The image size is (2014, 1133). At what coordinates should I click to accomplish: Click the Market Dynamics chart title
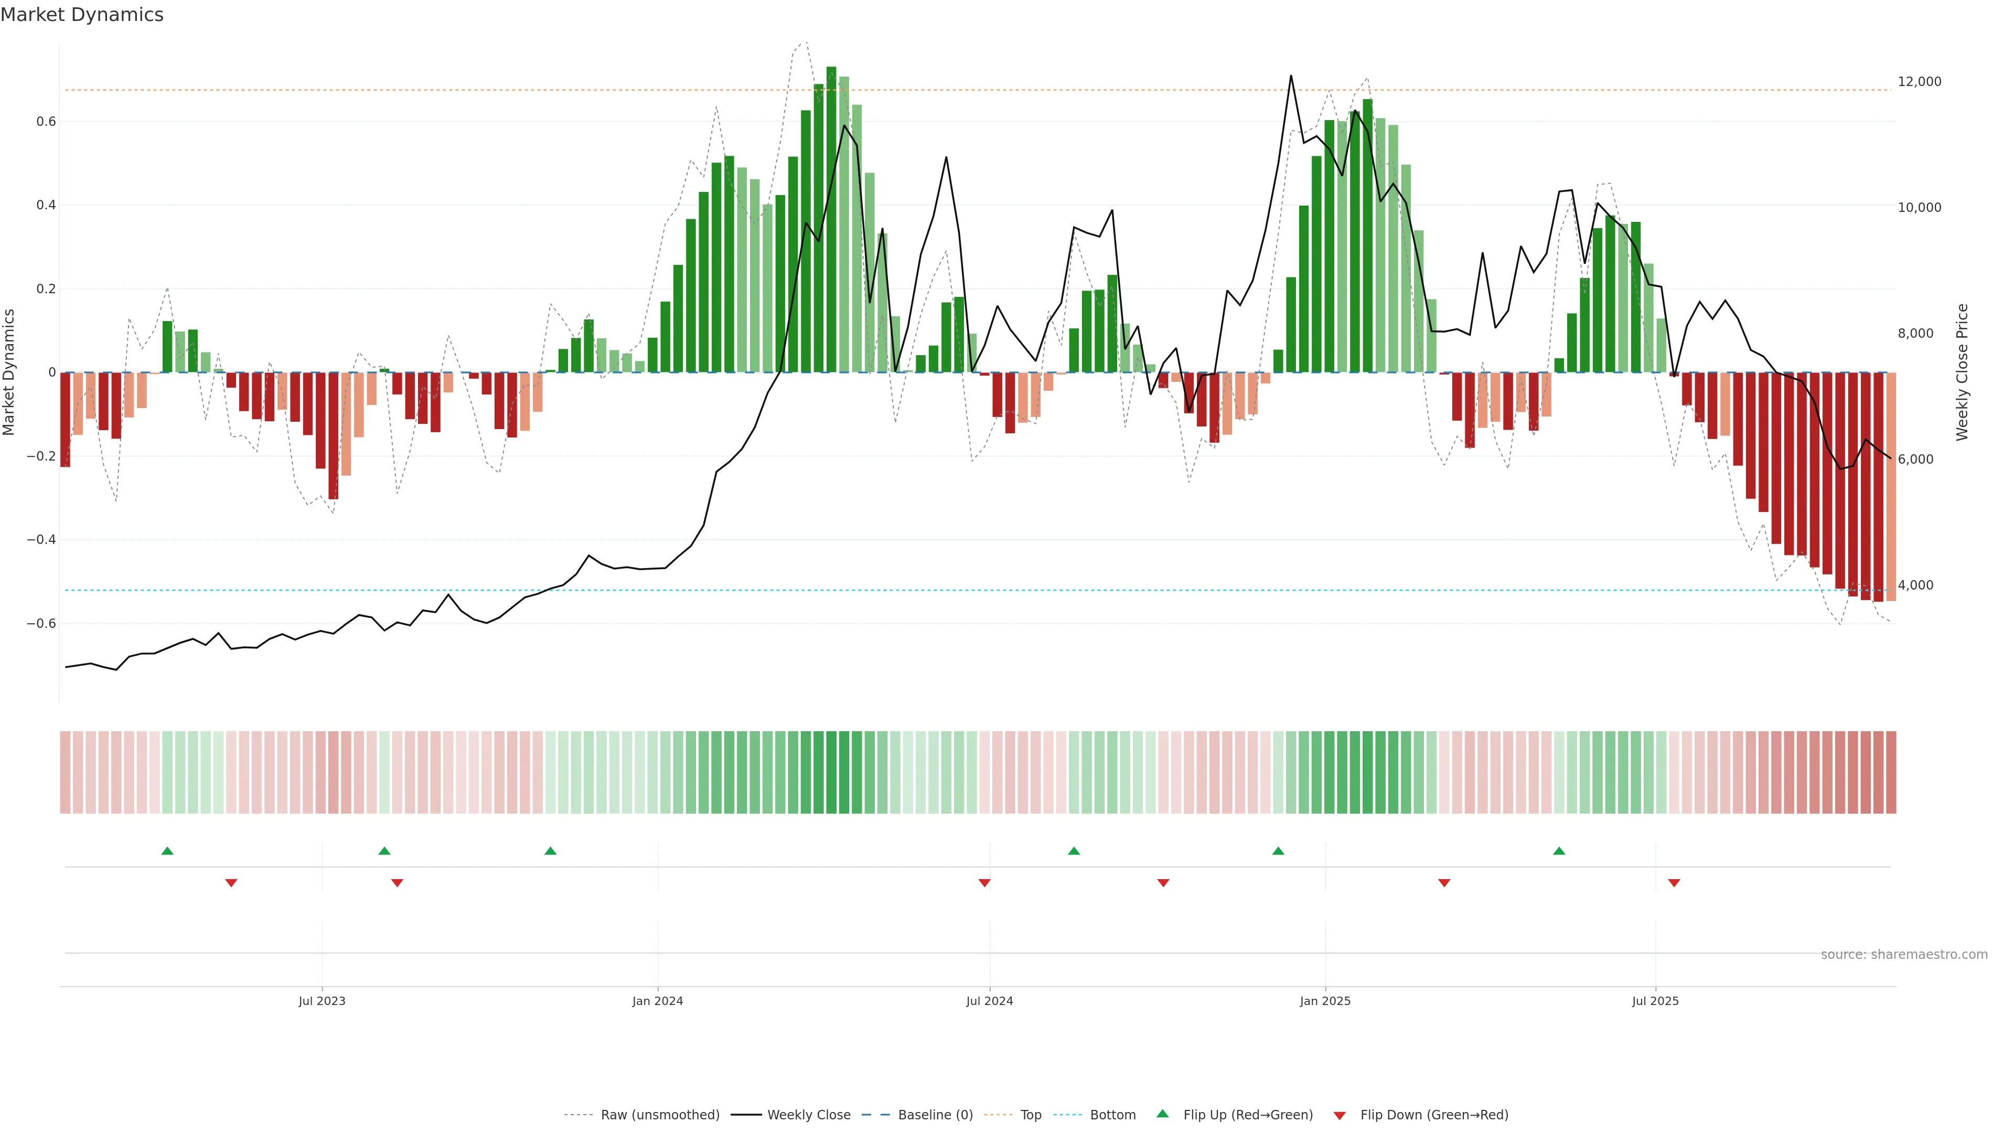[82, 15]
